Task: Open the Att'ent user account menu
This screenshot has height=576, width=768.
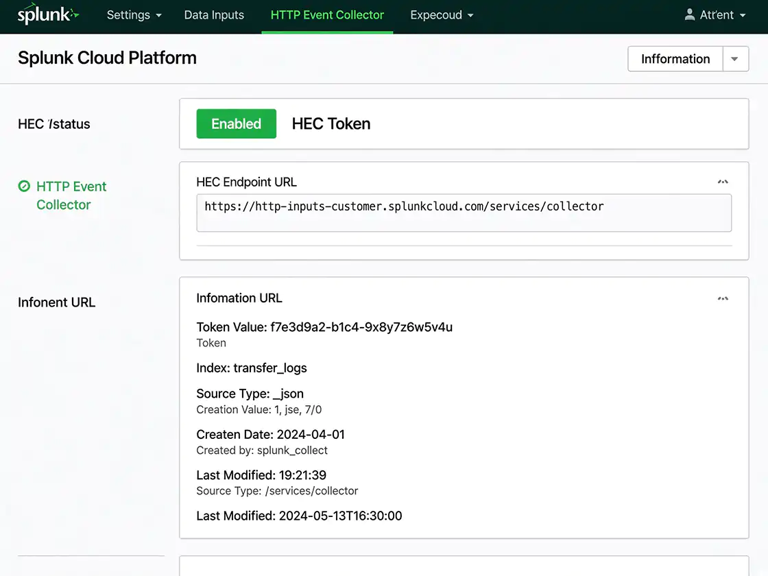Action: pos(715,15)
